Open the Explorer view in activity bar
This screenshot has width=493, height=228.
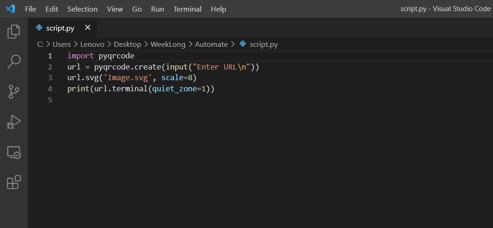(14, 32)
